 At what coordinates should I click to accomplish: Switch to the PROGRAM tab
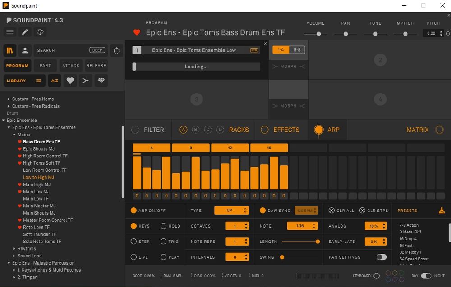17,65
